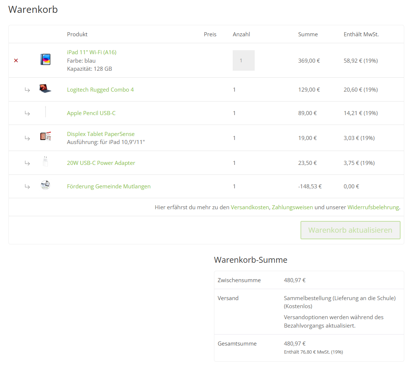Viewport: 413px width, 369px height.
Task: Select the Zwischensumme label
Action: pos(239,280)
